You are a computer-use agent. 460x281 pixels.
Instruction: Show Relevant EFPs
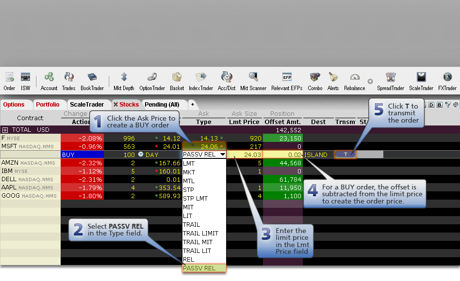287,81
